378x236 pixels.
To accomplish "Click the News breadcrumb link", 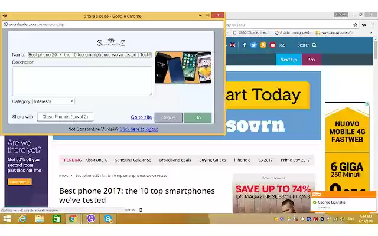I will (64, 176).
